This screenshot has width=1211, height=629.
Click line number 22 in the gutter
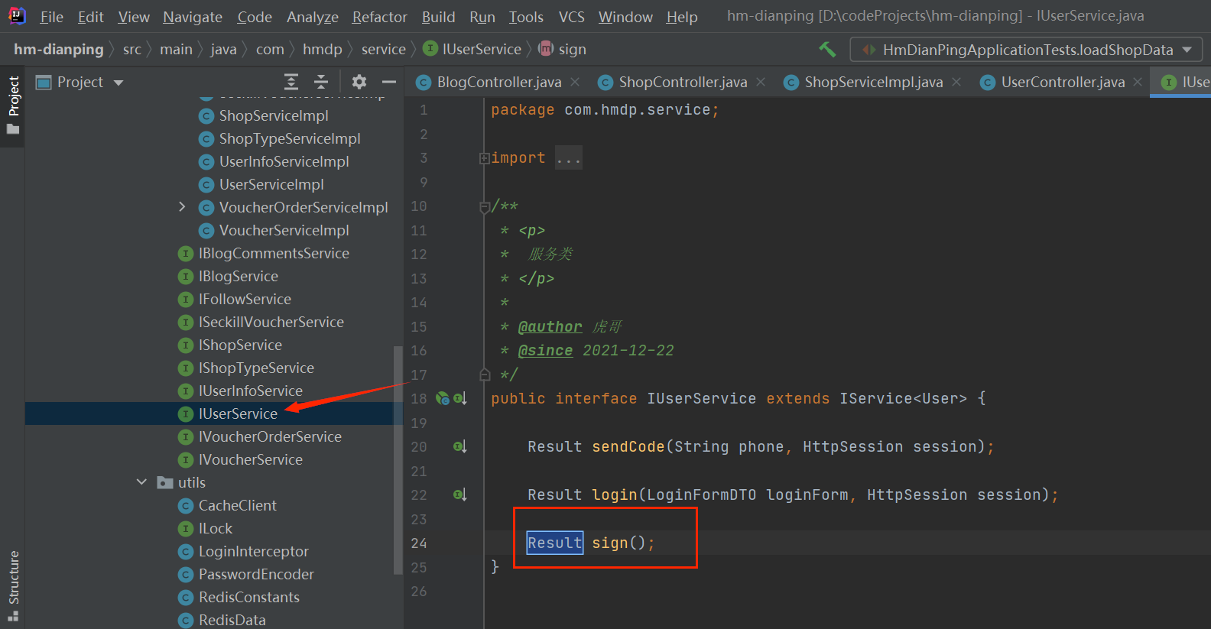(x=419, y=494)
